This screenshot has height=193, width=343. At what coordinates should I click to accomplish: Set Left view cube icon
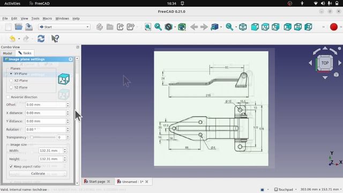point(308,27)
